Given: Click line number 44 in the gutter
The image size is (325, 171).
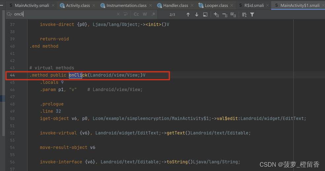Looking at the screenshot, I should click(12, 75).
